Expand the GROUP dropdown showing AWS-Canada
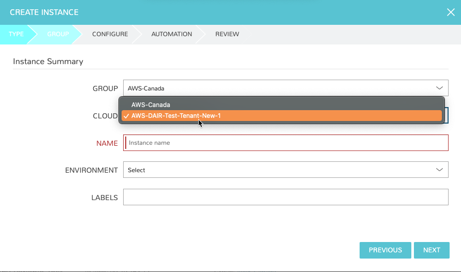This screenshot has width=461, height=272. click(x=286, y=88)
